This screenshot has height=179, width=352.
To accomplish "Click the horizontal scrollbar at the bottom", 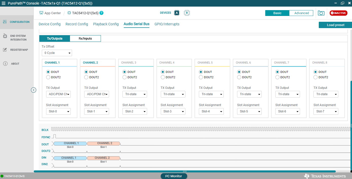I will pos(185,171).
